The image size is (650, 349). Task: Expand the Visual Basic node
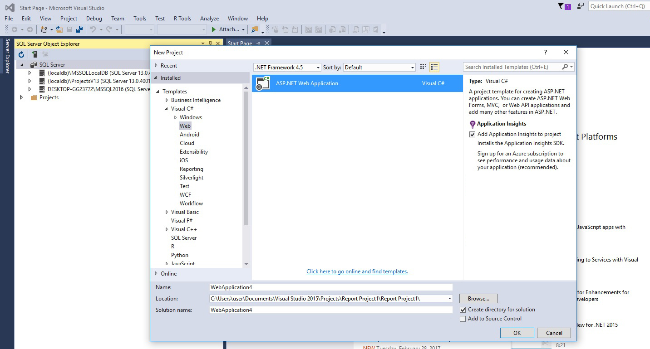click(x=167, y=212)
